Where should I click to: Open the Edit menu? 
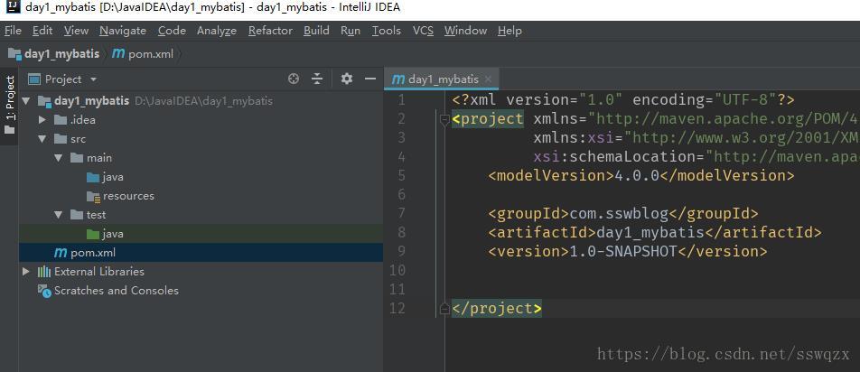pyautogui.click(x=42, y=31)
